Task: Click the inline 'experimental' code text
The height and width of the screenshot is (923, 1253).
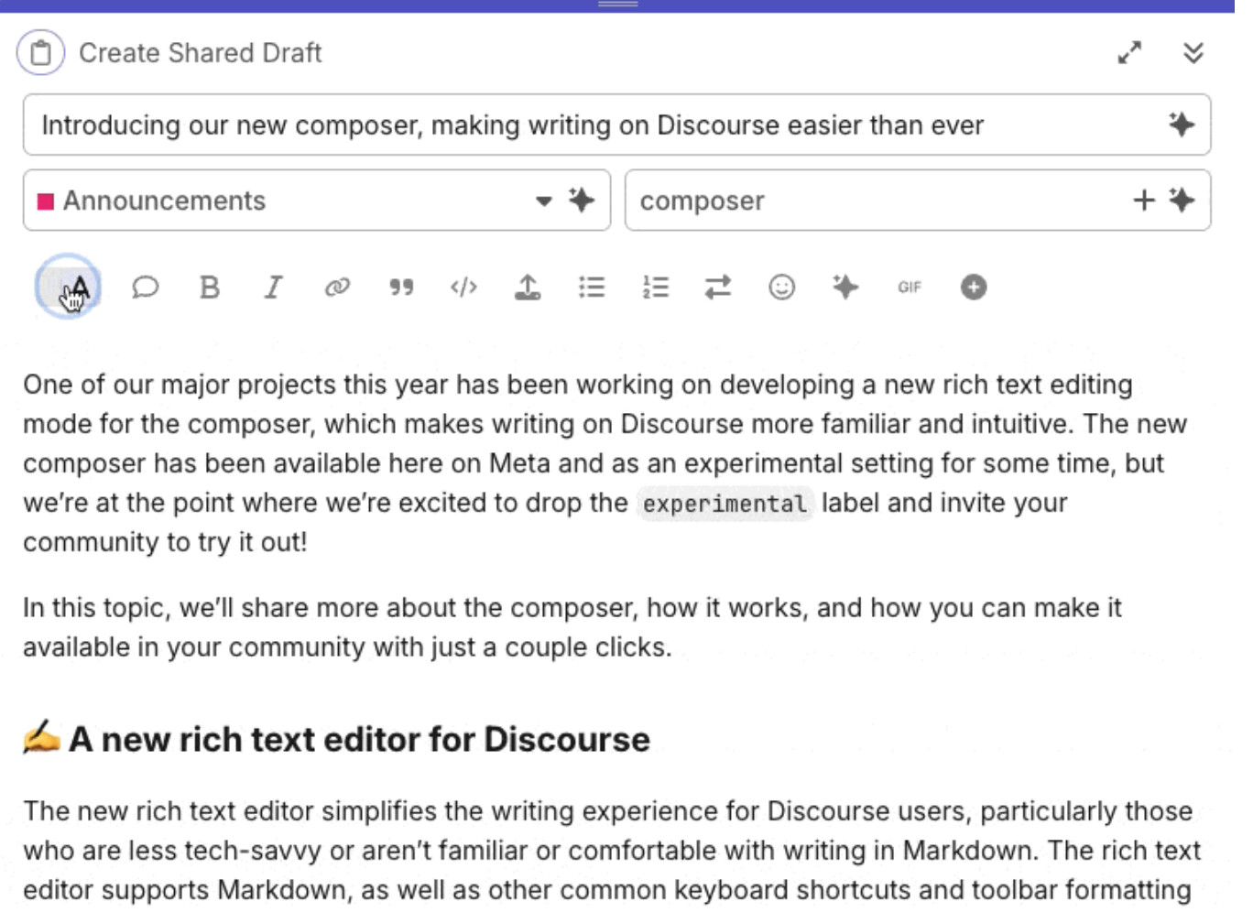Action: point(725,504)
